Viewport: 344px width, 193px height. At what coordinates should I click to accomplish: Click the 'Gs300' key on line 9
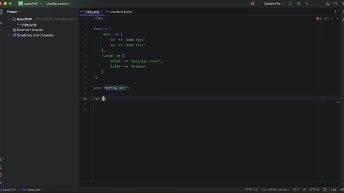(x=116, y=61)
